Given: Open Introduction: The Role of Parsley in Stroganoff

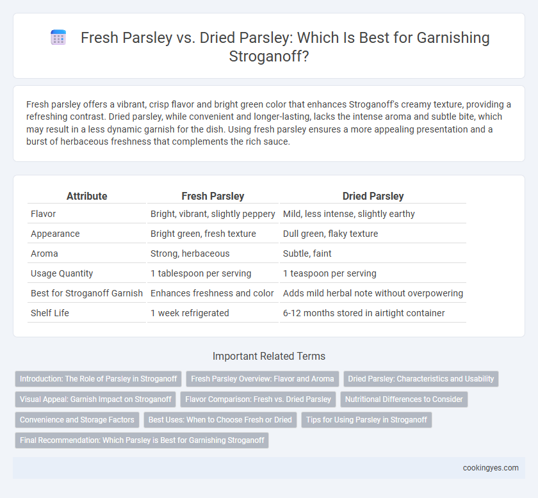Looking at the screenshot, I should tap(98, 379).
